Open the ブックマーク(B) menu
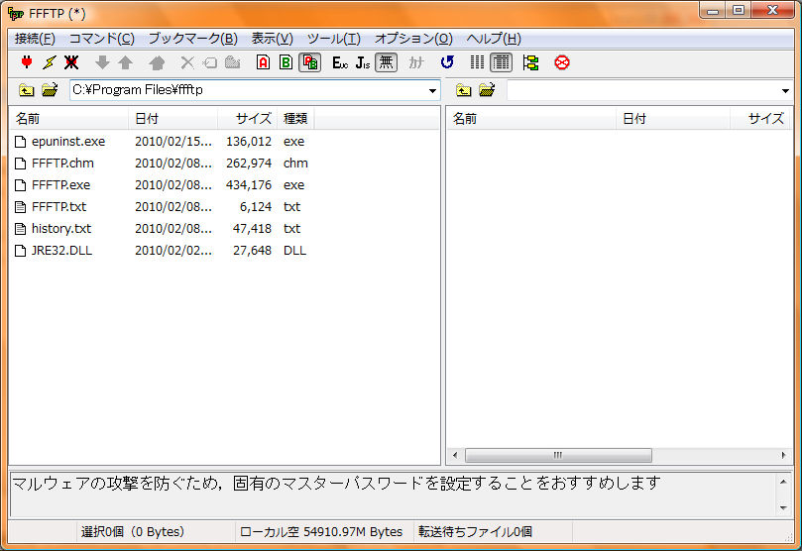The height and width of the screenshot is (551, 802). coord(193,39)
